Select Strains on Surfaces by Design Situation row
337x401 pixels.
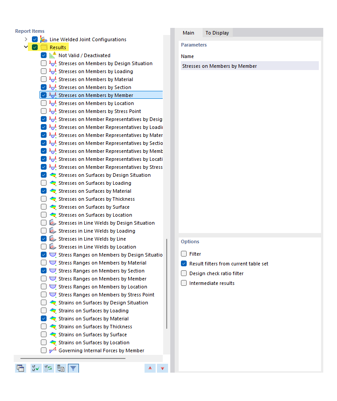[103, 303]
